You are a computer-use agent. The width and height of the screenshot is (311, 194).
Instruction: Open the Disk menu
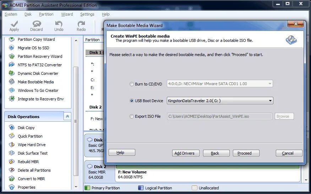28,14
